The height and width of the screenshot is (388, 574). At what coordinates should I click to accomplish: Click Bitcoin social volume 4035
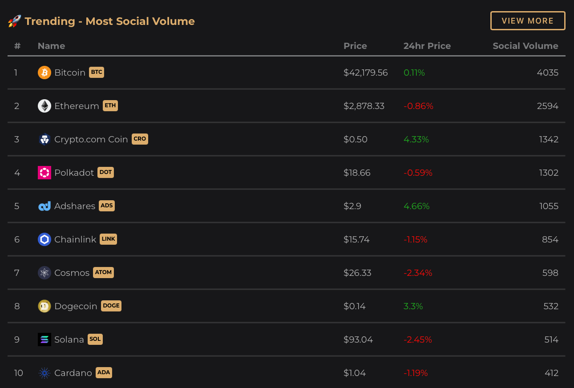pos(548,73)
